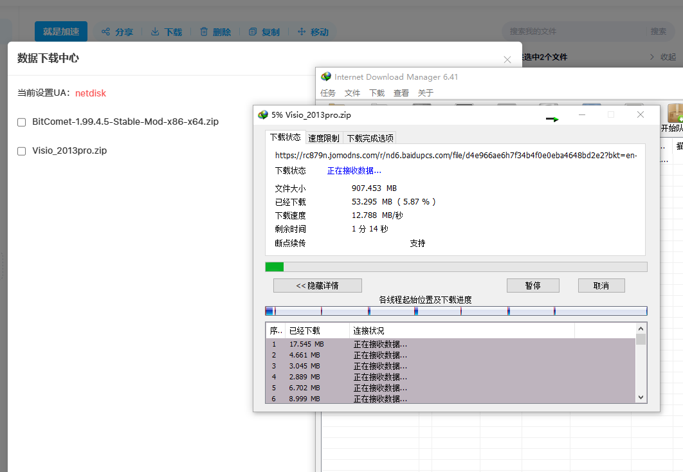Collapse the selected files panel via 收起

click(663, 57)
